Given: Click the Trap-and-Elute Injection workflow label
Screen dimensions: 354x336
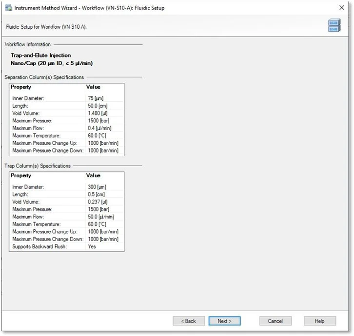Looking at the screenshot, I should (x=41, y=56).
